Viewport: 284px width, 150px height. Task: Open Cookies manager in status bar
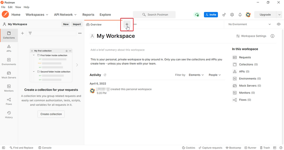click(x=189, y=148)
